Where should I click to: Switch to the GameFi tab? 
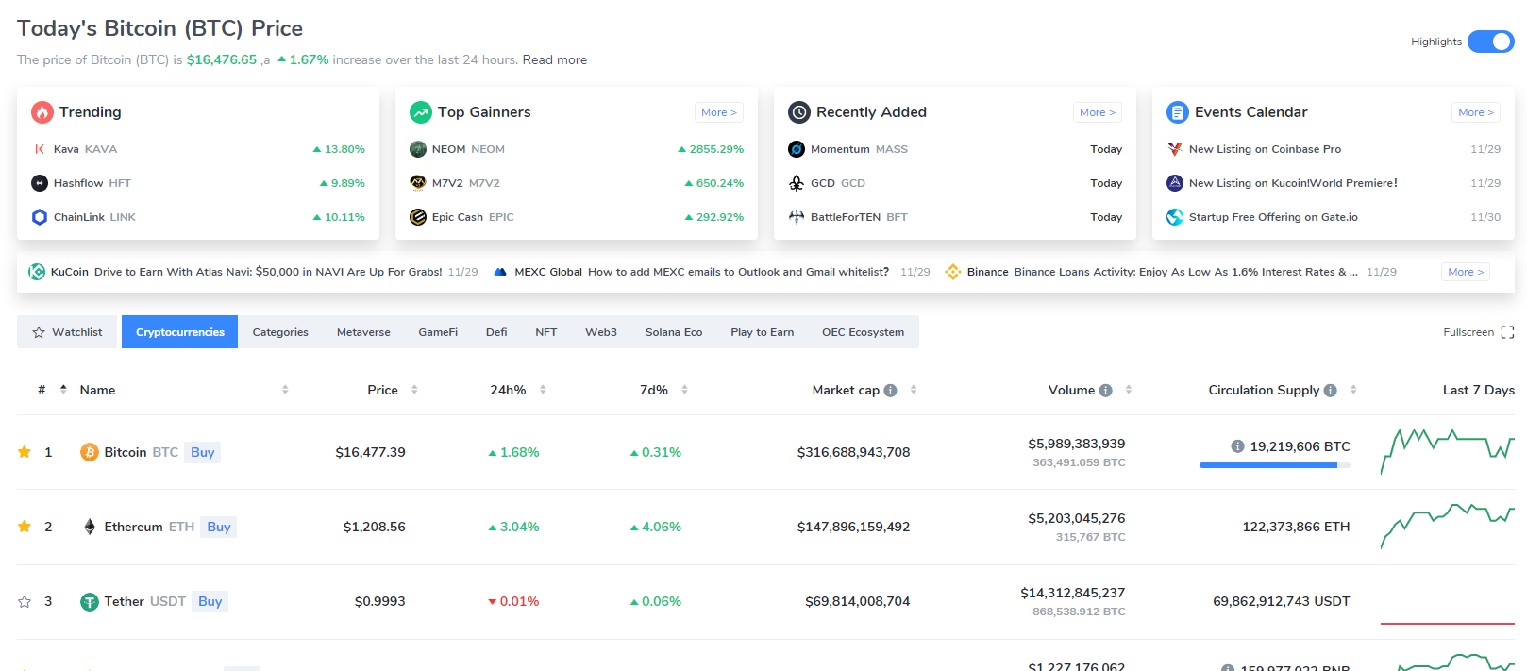click(438, 332)
